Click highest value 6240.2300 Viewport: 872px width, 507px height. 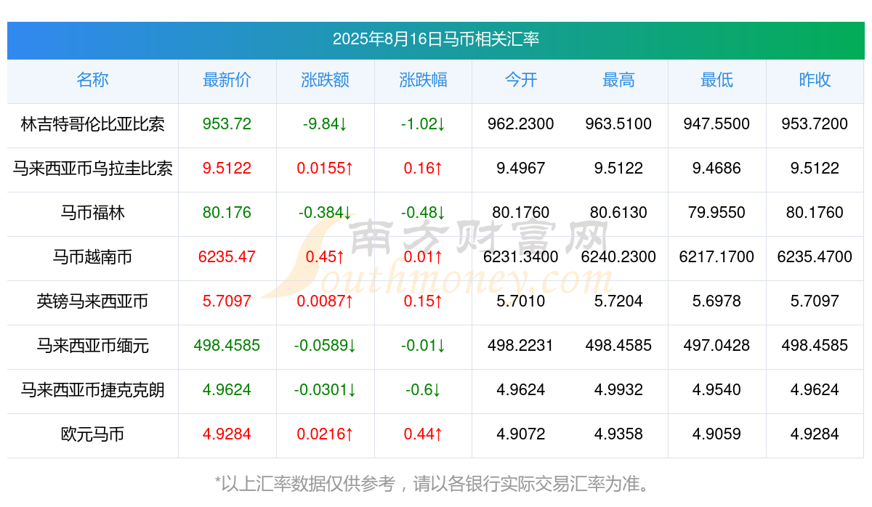619,257
